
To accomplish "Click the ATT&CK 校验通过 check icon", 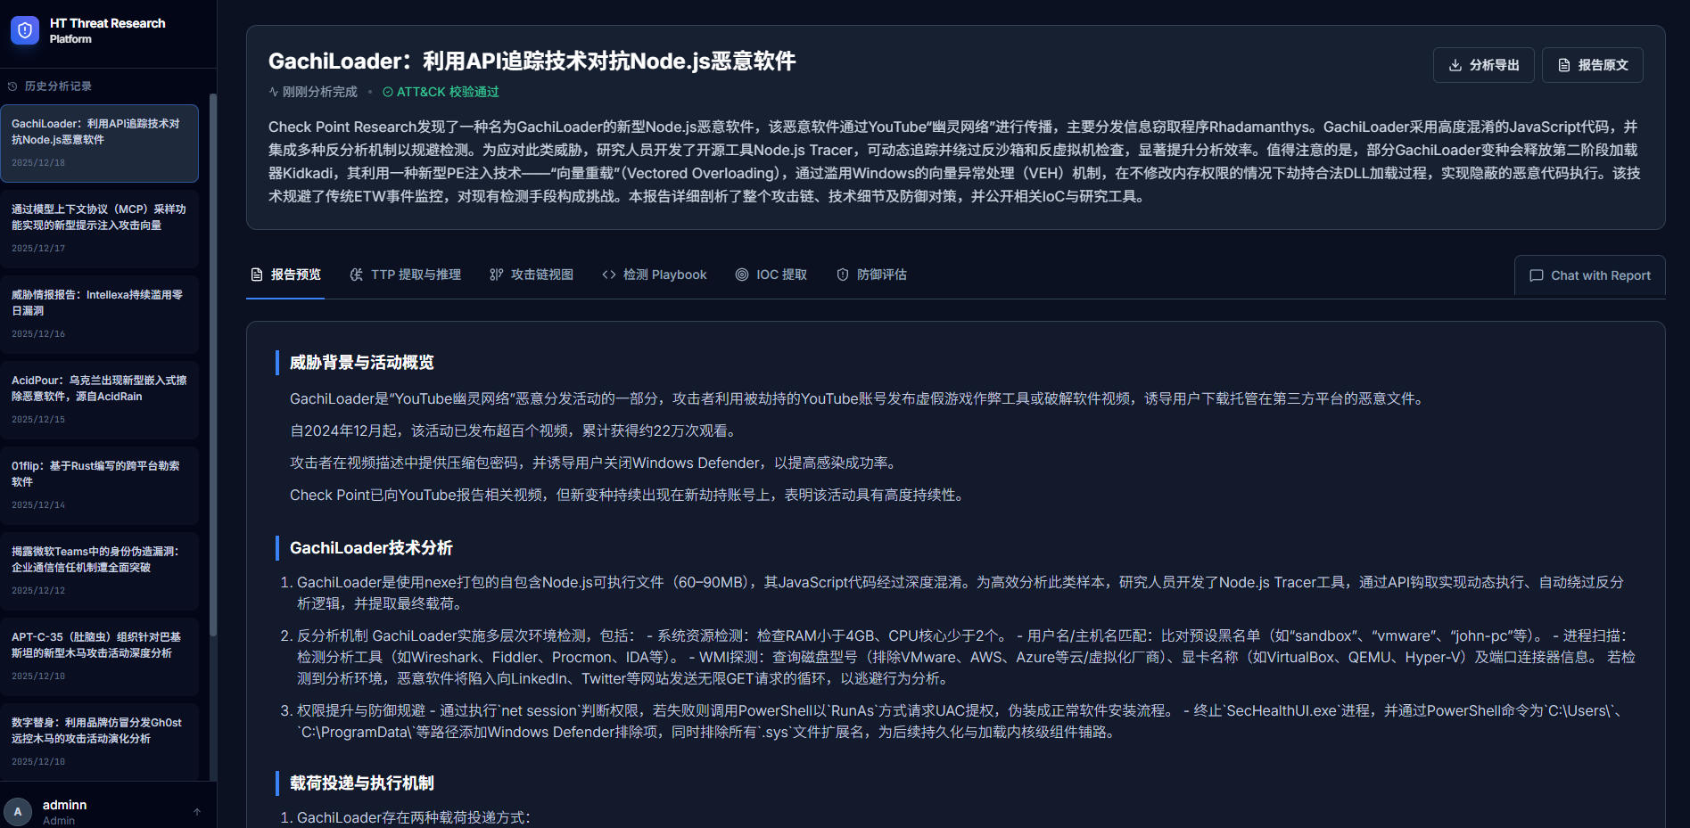I will (x=388, y=92).
